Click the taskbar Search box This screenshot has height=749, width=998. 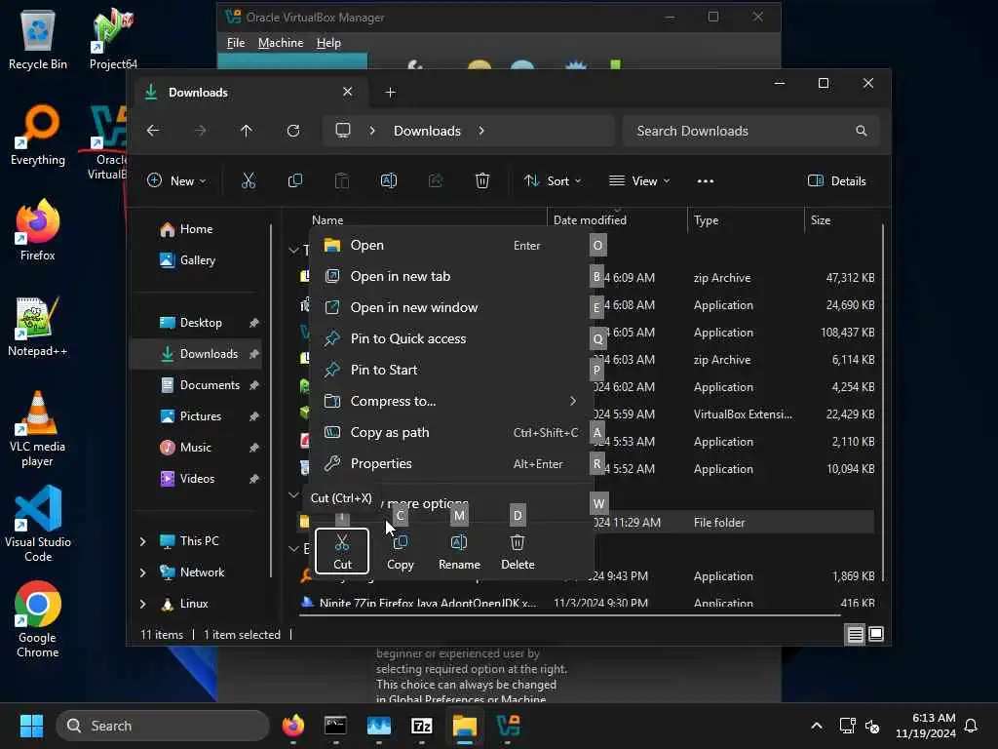click(163, 726)
